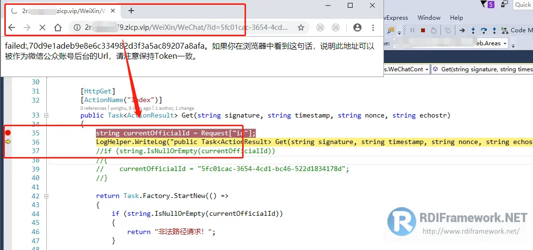Expand the stack frame Web.Areas dropdown
Screen dimensions: 533x250
[x=505, y=43]
